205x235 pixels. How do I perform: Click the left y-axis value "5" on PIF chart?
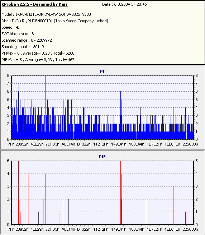pyautogui.click(x=8, y=161)
